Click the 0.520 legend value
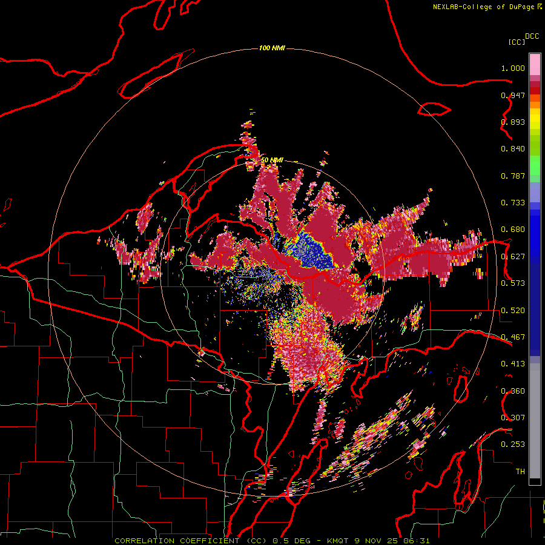 (513, 311)
